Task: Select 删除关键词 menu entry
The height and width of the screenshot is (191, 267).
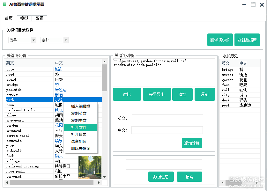Action: tap(80, 149)
